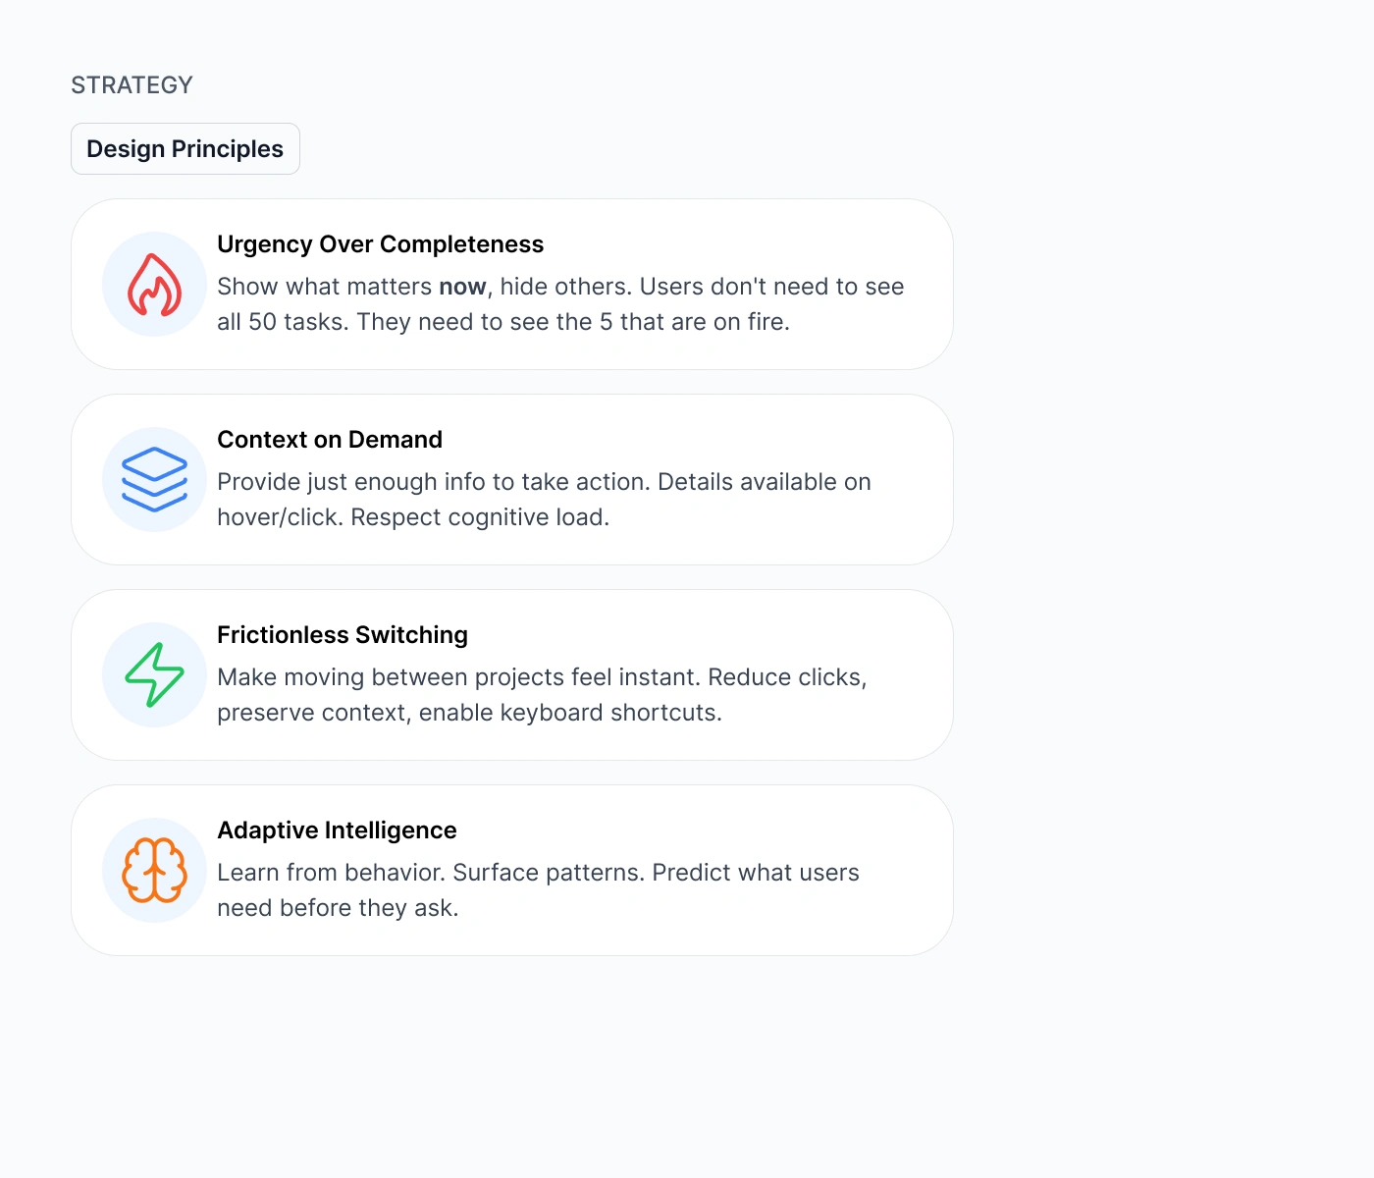This screenshot has width=1374, height=1178.
Task: Open the Urgency Over Completeness heading
Action: tap(381, 244)
